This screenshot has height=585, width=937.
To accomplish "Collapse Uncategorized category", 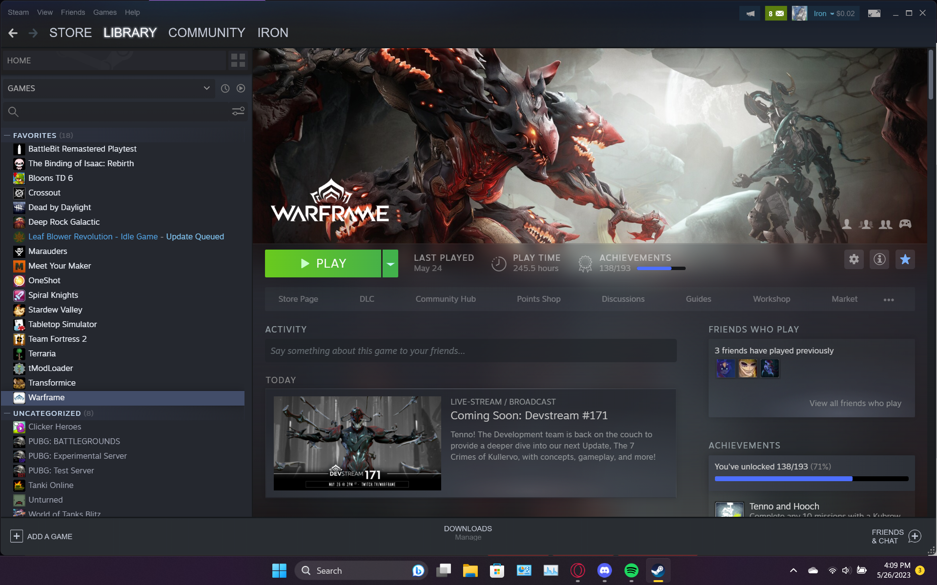I will click(7, 413).
